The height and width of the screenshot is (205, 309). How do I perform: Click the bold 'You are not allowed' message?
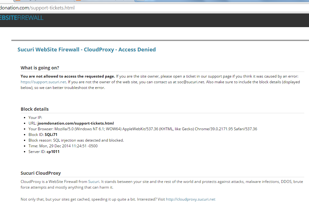(68, 76)
